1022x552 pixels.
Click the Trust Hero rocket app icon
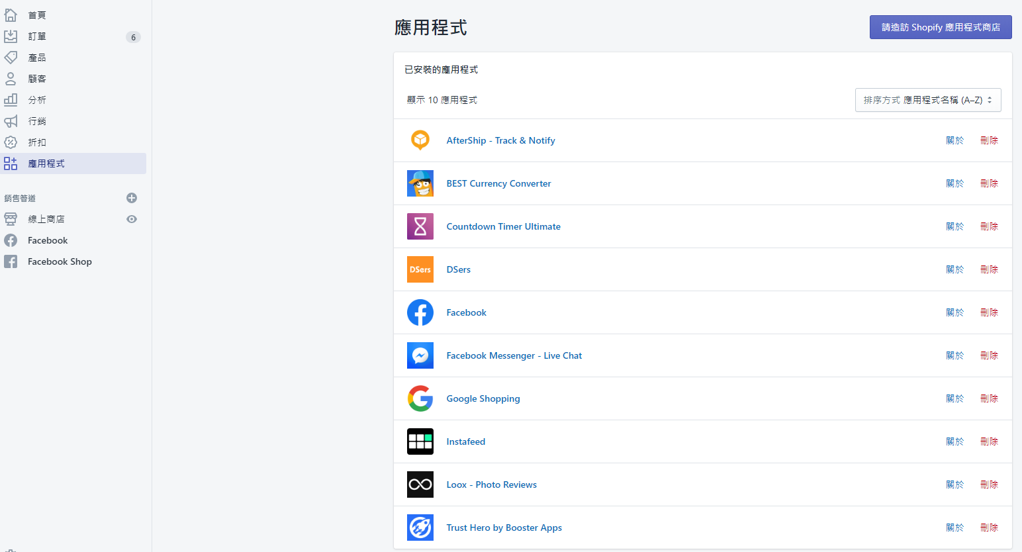click(420, 528)
